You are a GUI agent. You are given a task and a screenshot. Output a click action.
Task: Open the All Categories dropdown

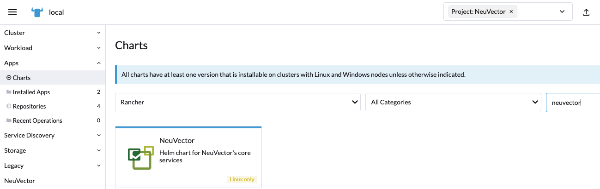pyautogui.click(x=453, y=102)
